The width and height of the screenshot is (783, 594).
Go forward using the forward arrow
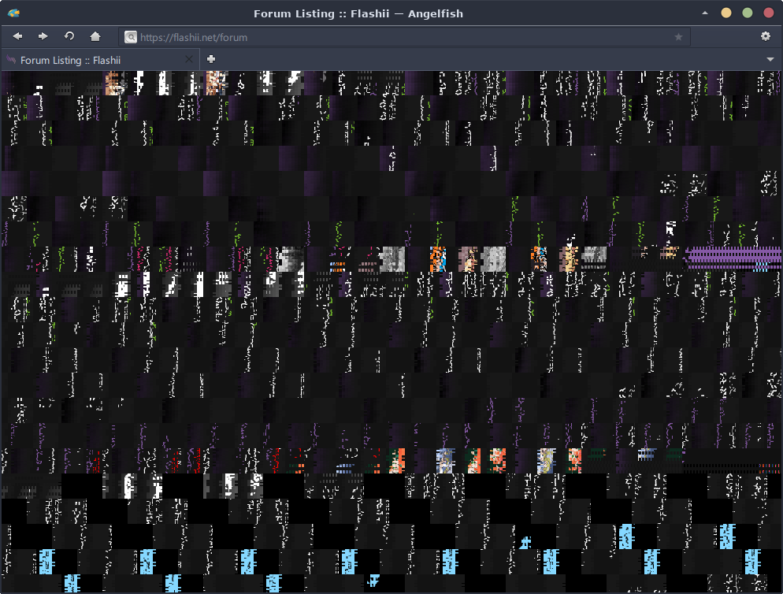(43, 36)
